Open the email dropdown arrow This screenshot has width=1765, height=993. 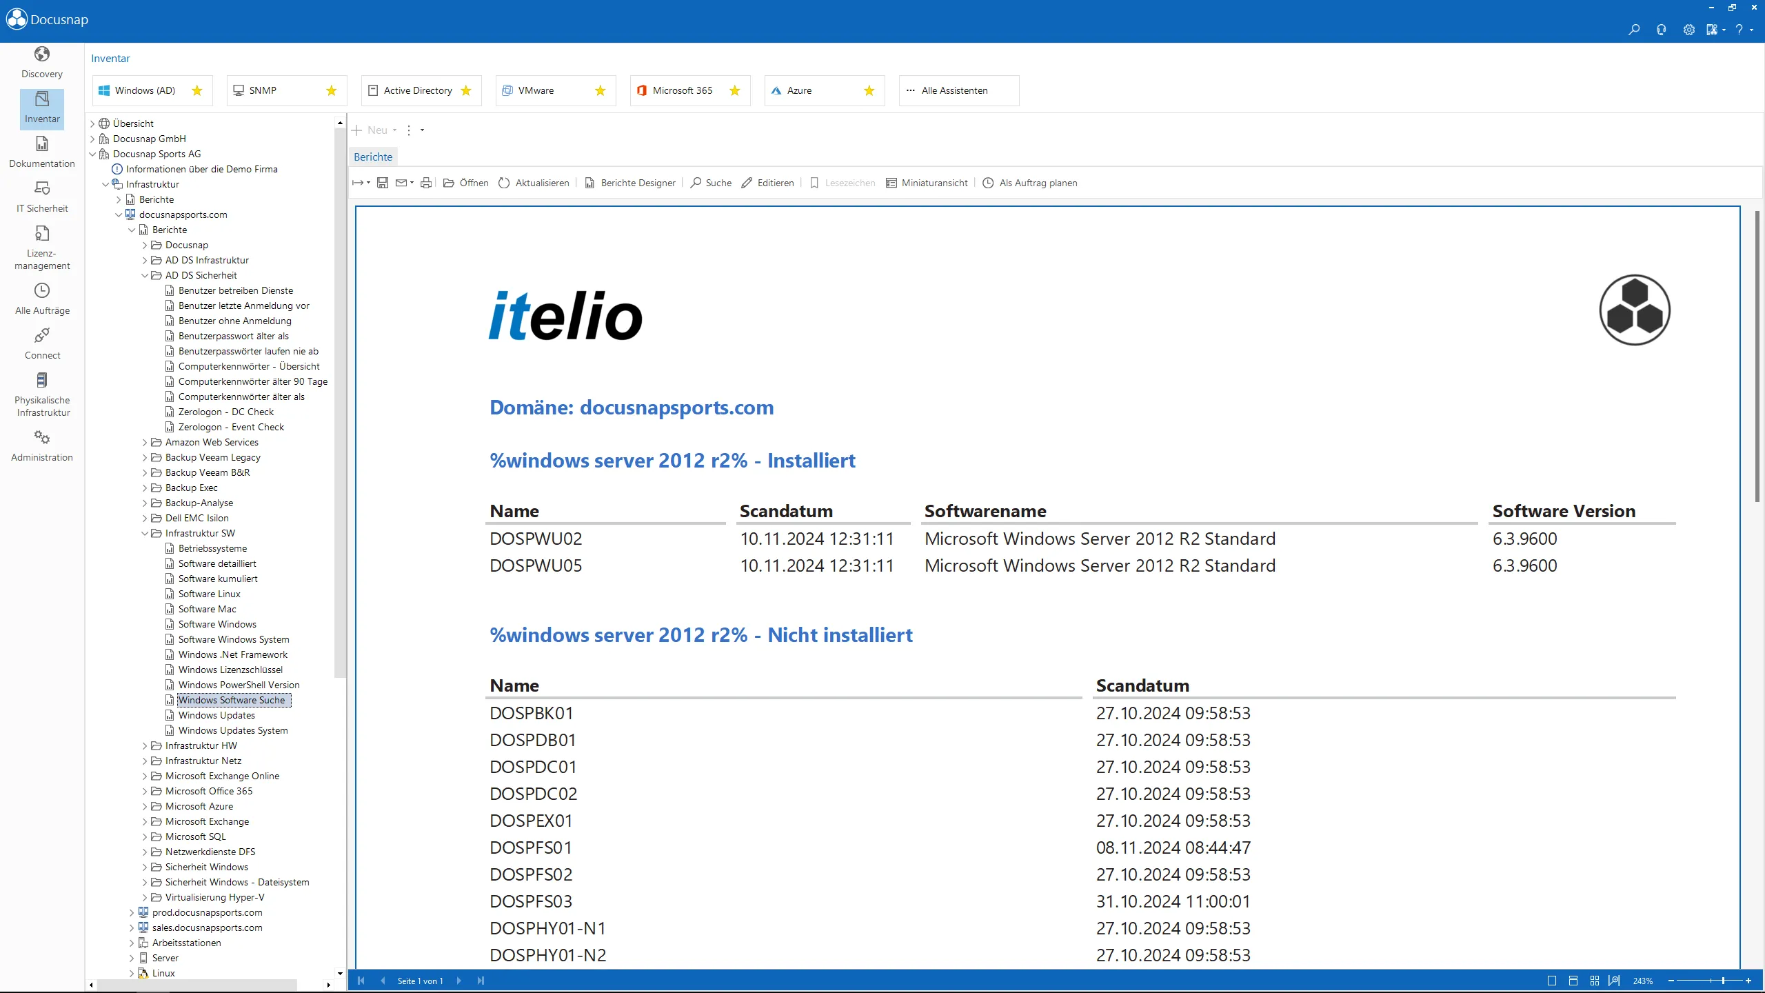[x=412, y=183]
